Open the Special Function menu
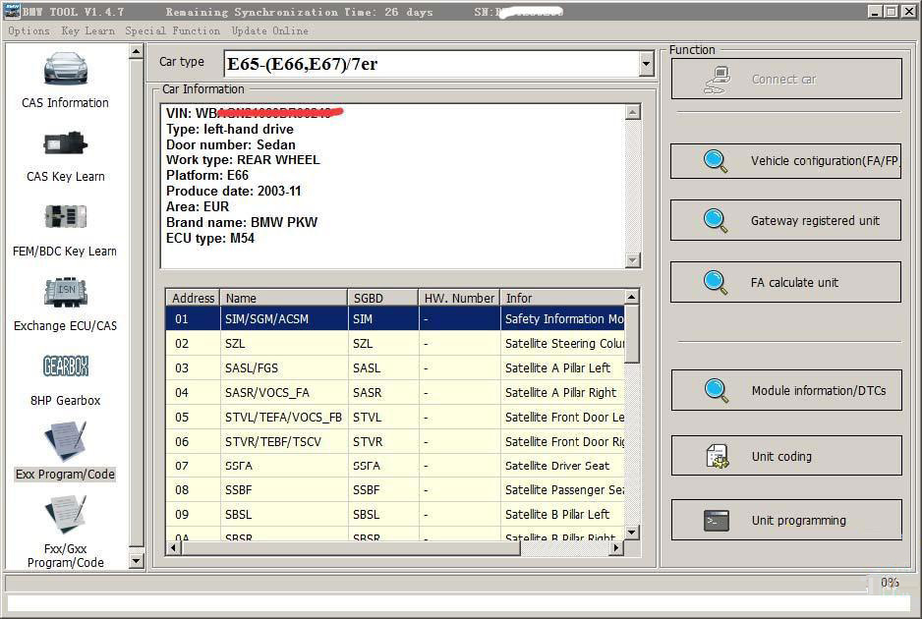 (x=172, y=30)
